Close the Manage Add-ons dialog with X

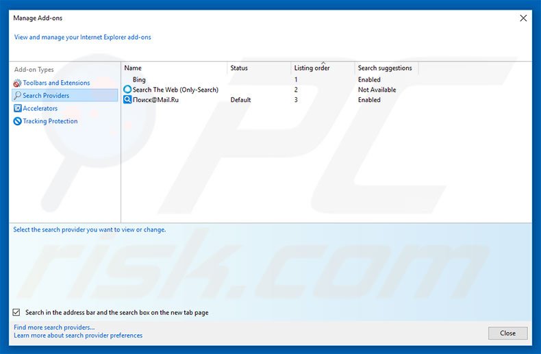tap(523, 18)
